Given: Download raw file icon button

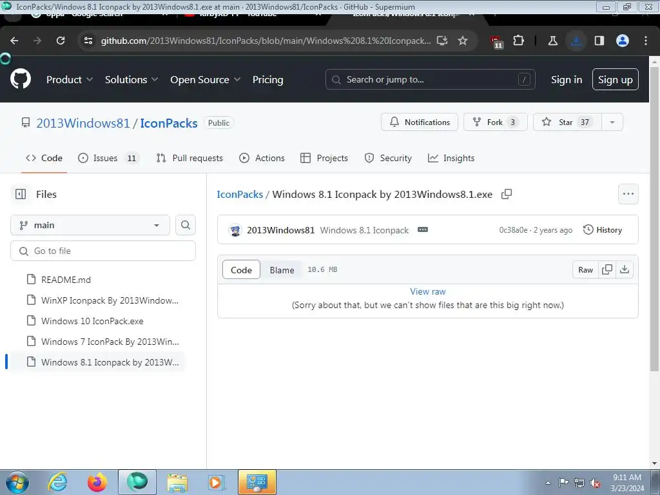Looking at the screenshot, I should click(625, 269).
